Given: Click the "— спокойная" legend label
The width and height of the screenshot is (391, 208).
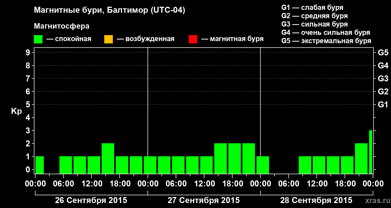Looking at the screenshot, I should pyautogui.click(x=69, y=39).
